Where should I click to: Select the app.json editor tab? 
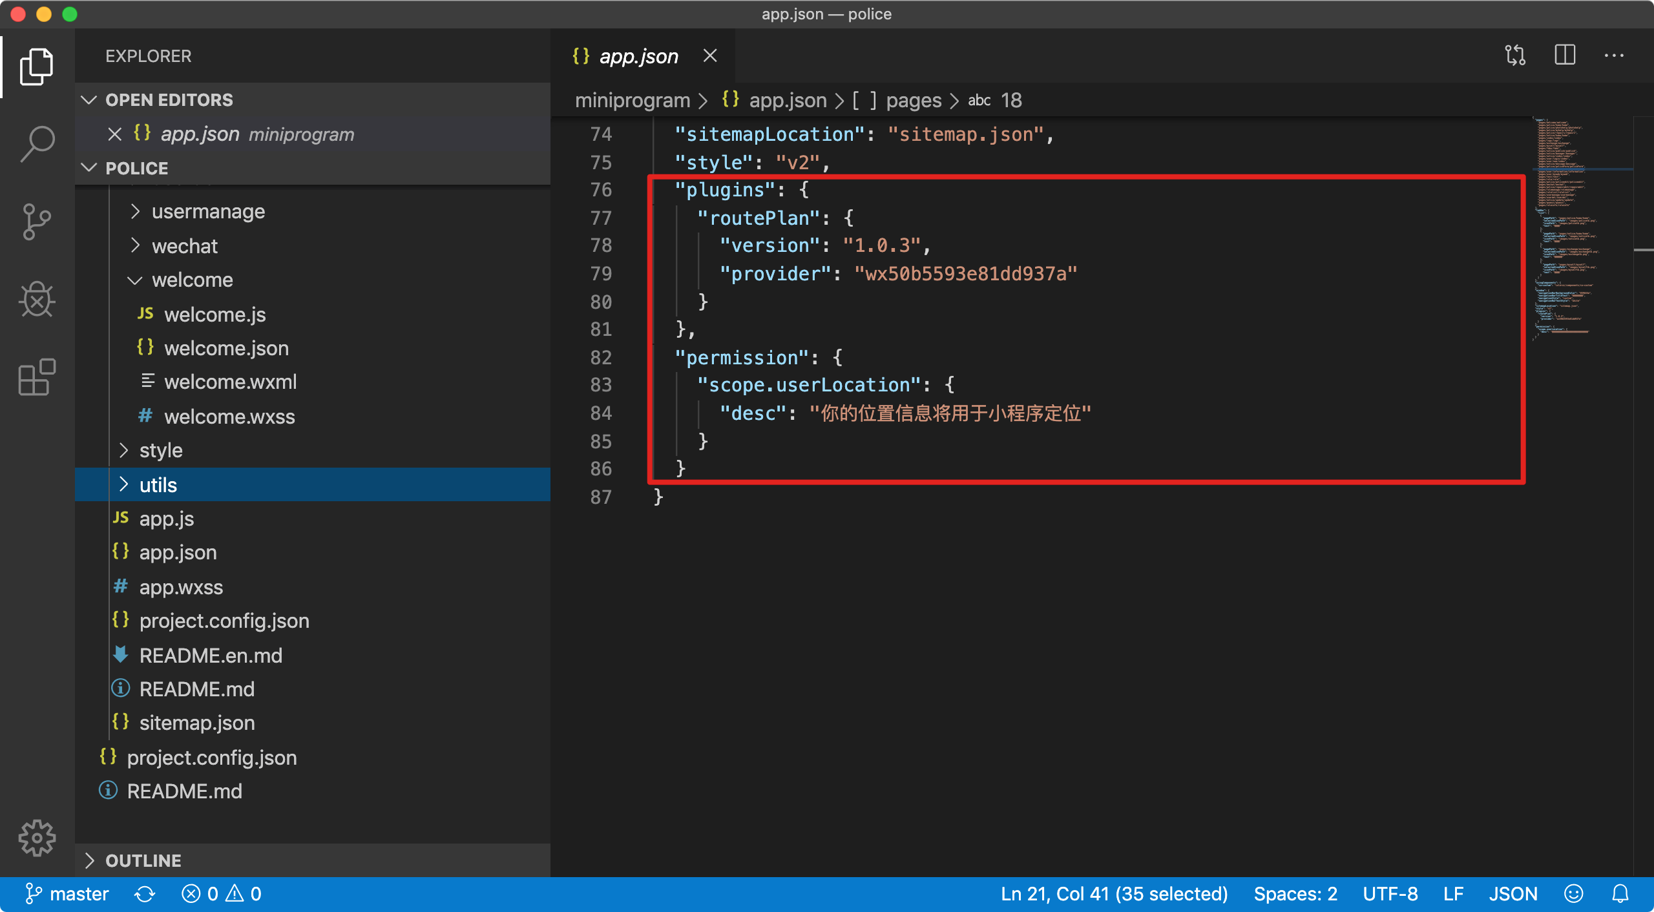click(x=638, y=56)
